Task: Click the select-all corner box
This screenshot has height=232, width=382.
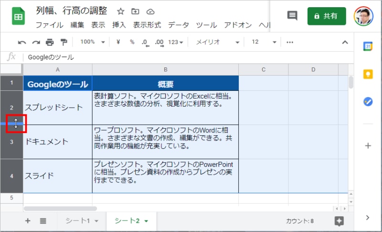Action: point(11,69)
